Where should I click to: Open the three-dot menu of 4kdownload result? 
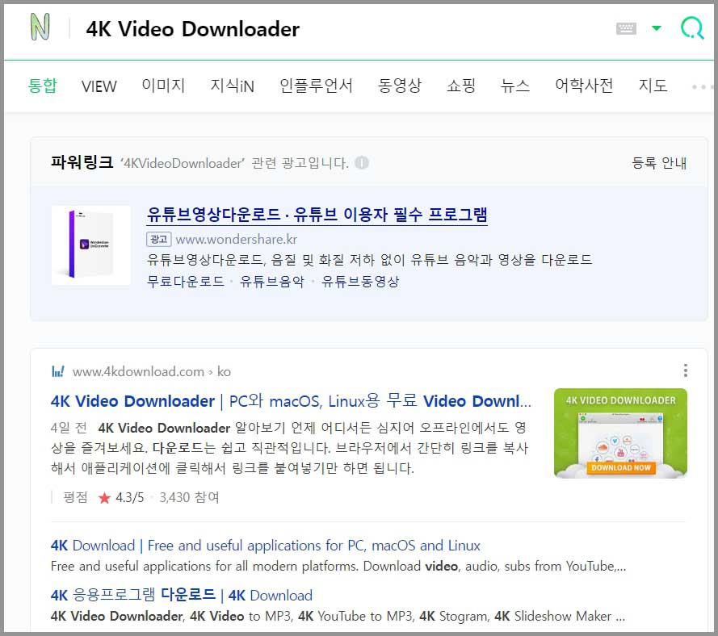point(686,370)
